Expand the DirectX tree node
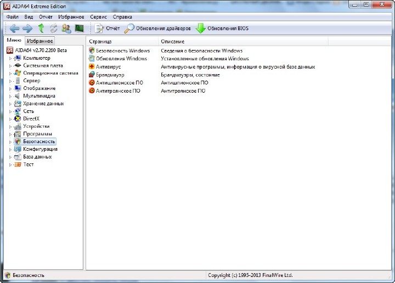395x283 pixels. coord(10,119)
